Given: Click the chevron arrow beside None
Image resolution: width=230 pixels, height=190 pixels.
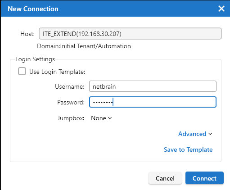Looking at the screenshot, I should click(110, 118).
